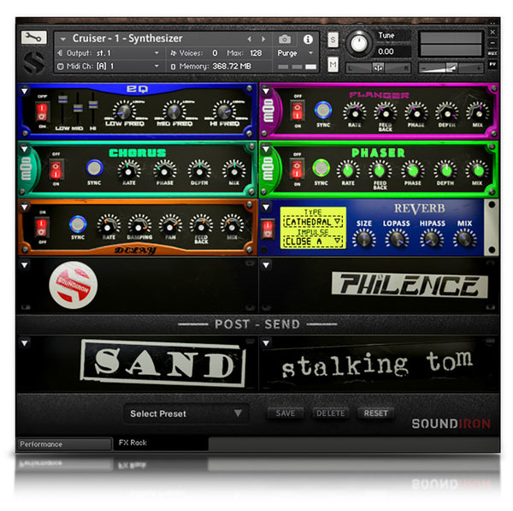
Task: Click the RESET preset button
Action: 375,413
